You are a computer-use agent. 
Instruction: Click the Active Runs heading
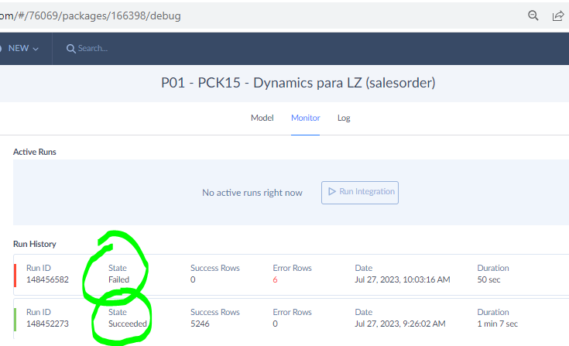click(x=35, y=152)
